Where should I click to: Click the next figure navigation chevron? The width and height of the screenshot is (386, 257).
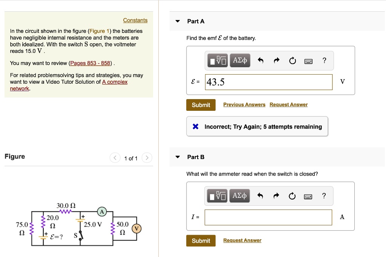coord(147,158)
